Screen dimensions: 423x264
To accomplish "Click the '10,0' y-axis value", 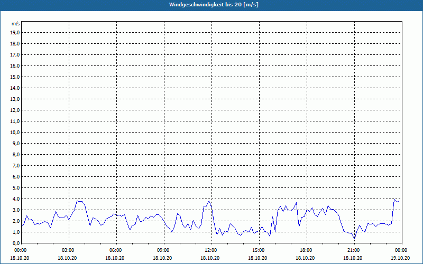I will (15, 133).
